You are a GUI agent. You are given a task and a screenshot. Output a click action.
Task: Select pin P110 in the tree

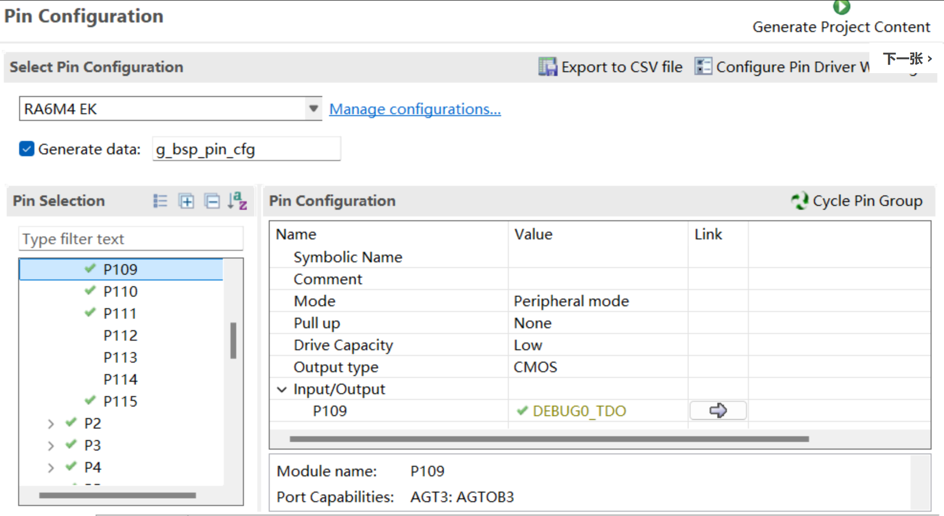[121, 291]
